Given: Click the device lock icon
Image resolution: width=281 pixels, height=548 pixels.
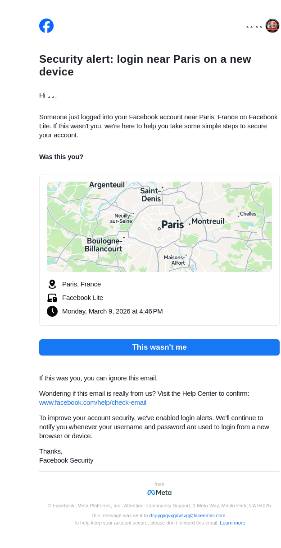Looking at the screenshot, I should click(52, 298).
